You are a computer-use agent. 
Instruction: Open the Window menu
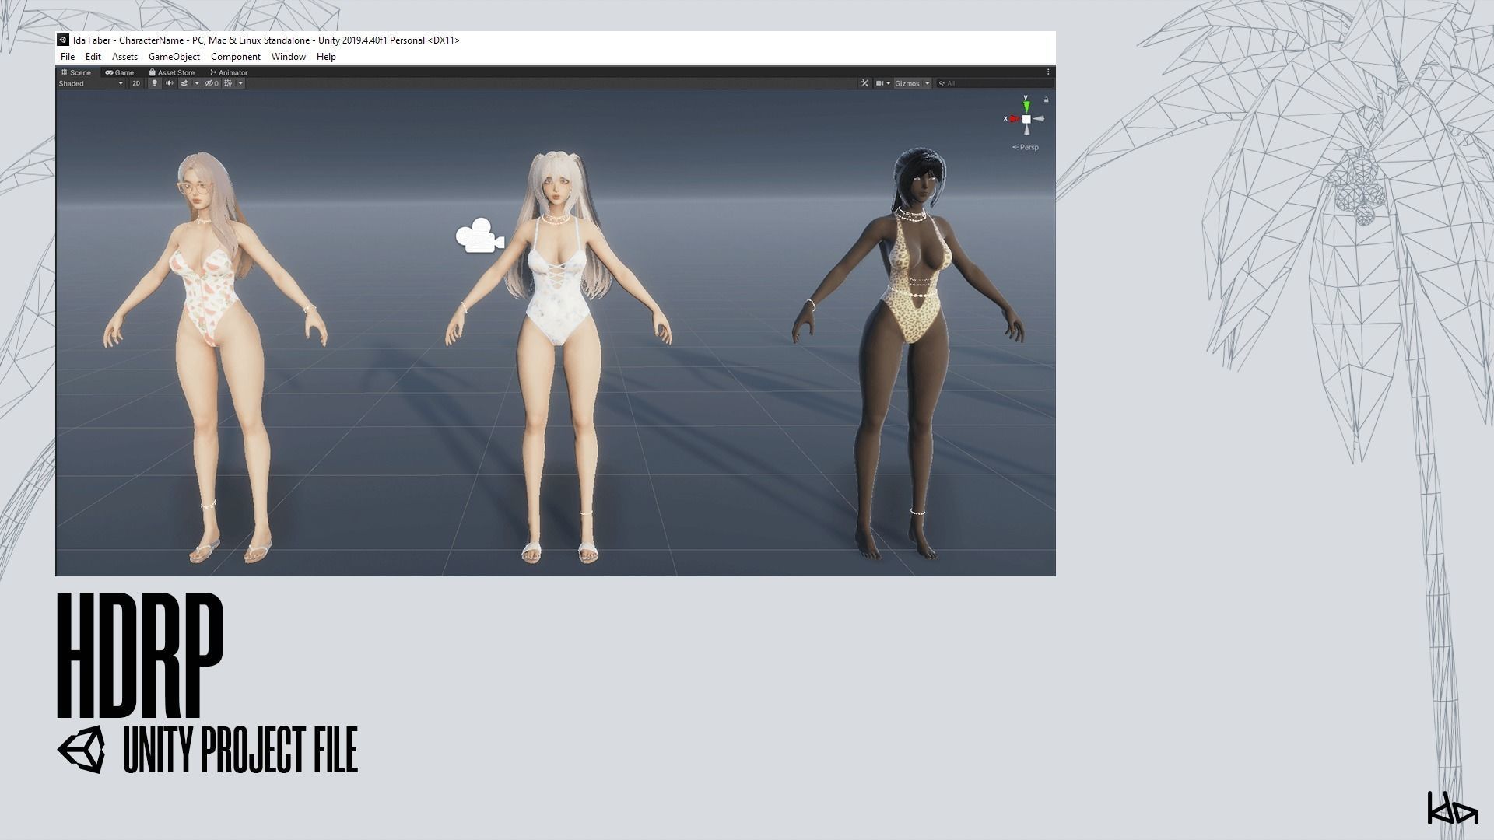[x=289, y=57]
